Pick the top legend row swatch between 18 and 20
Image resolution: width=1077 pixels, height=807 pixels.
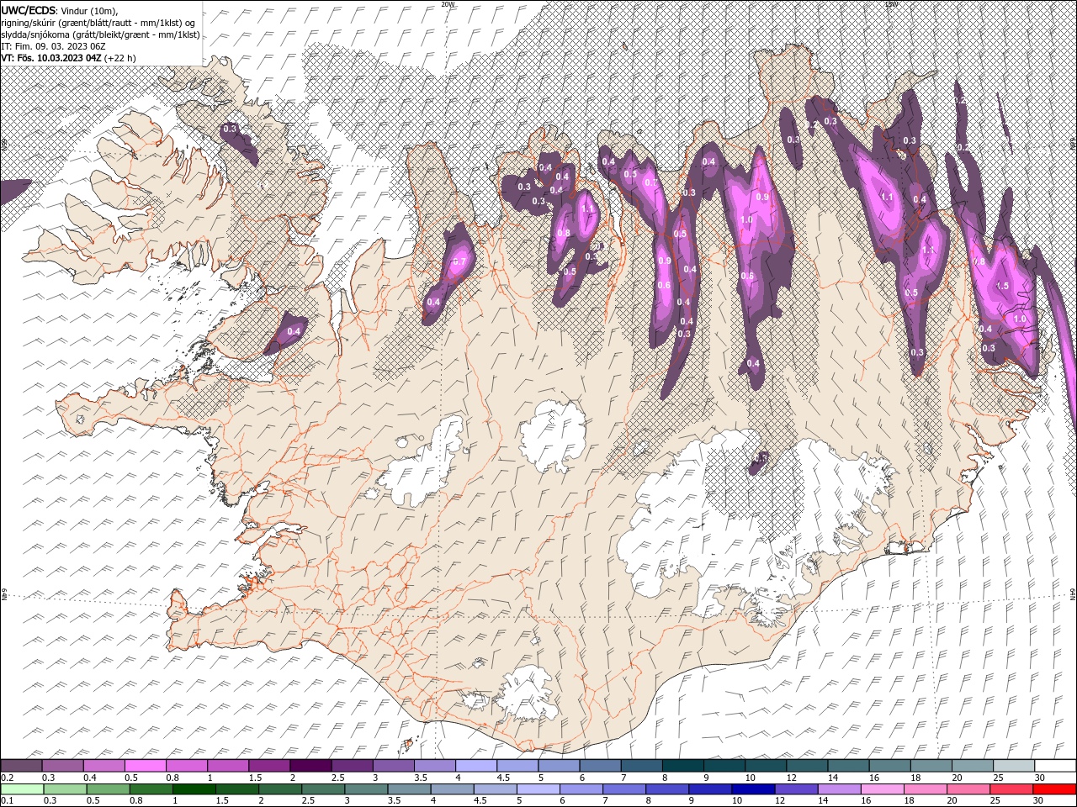[x=931, y=766]
